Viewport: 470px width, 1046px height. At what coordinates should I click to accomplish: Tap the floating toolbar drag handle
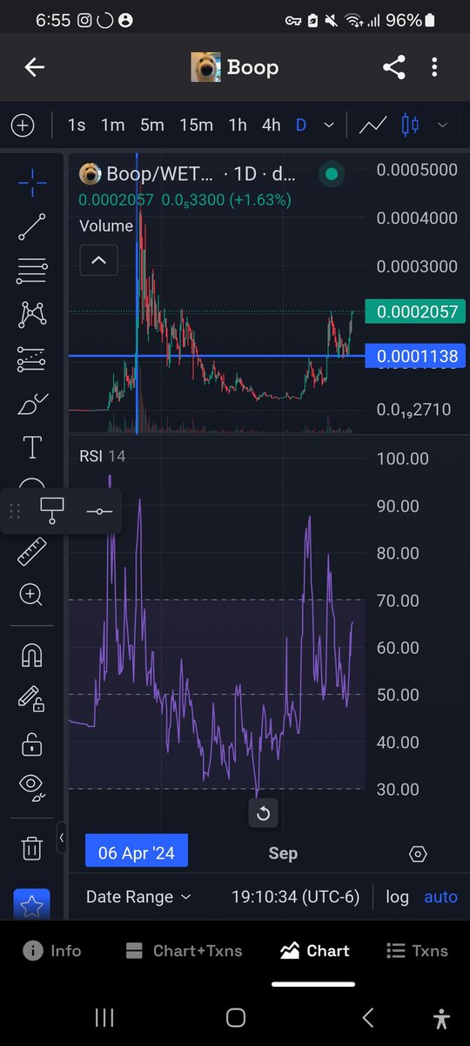(x=14, y=511)
